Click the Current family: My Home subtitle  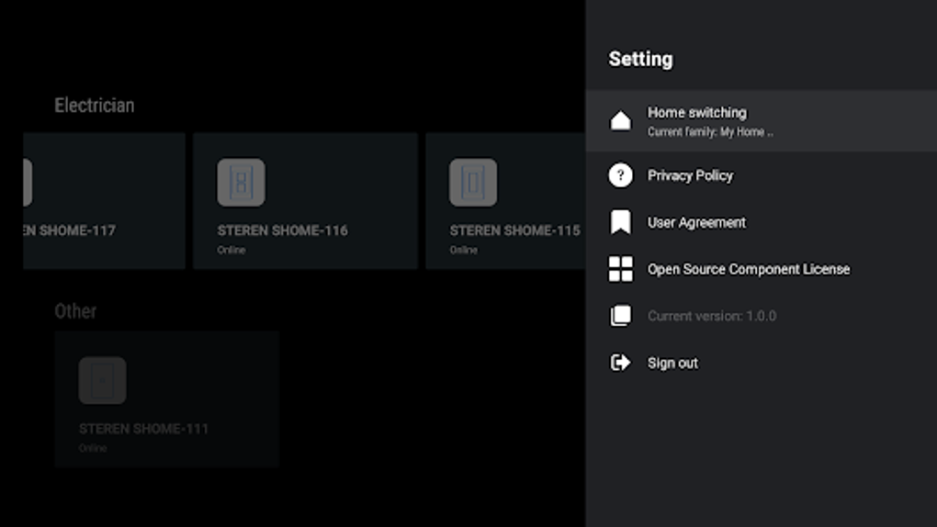710,132
